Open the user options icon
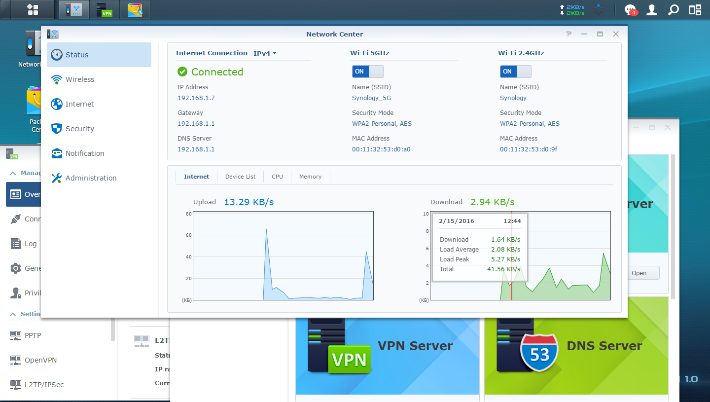 click(x=652, y=10)
